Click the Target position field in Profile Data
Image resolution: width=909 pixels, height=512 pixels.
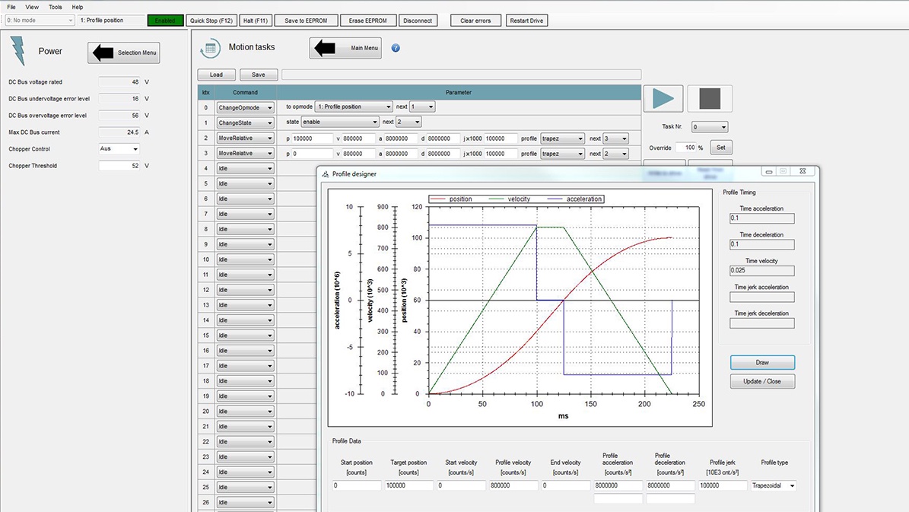point(408,485)
